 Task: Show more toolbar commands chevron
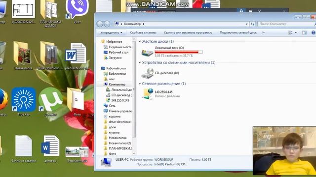(263, 32)
